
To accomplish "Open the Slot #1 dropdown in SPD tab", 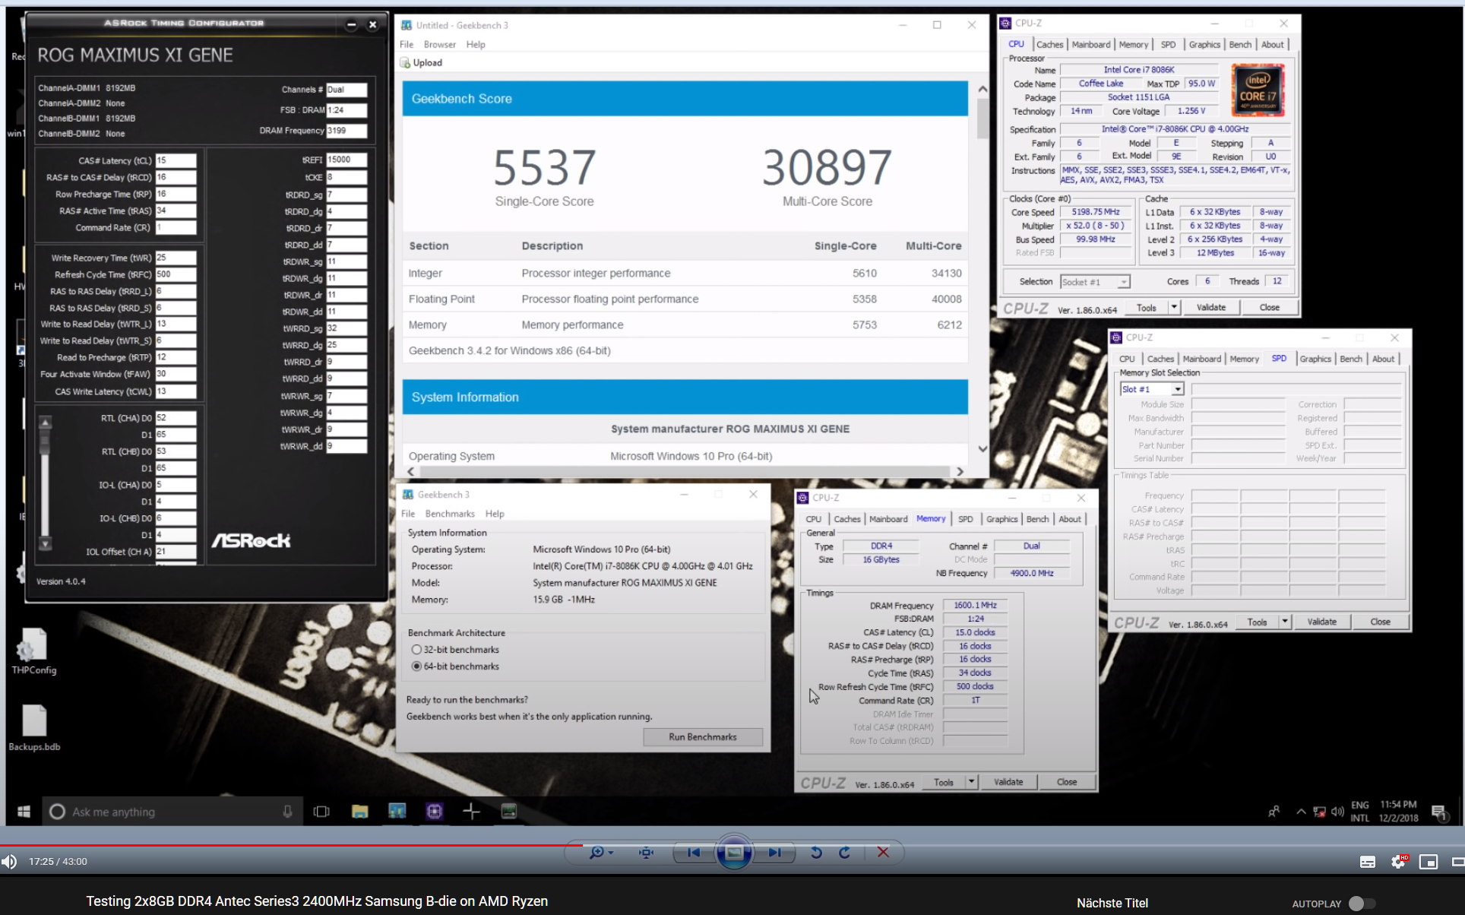I will click(x=1178, y=389).
